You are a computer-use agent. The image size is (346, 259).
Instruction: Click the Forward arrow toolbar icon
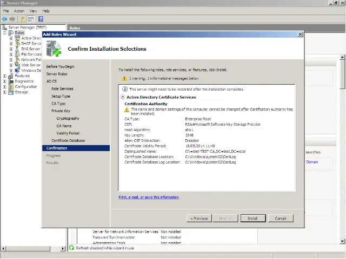click(12, 19)
